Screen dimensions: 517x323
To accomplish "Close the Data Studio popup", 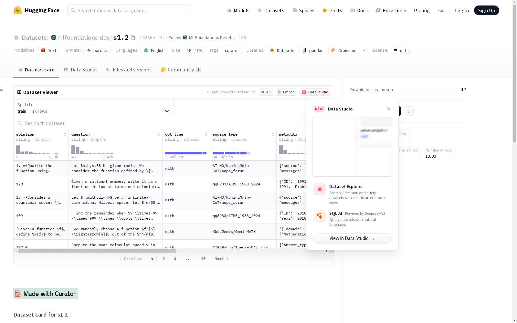I will [x=389, y=109].
